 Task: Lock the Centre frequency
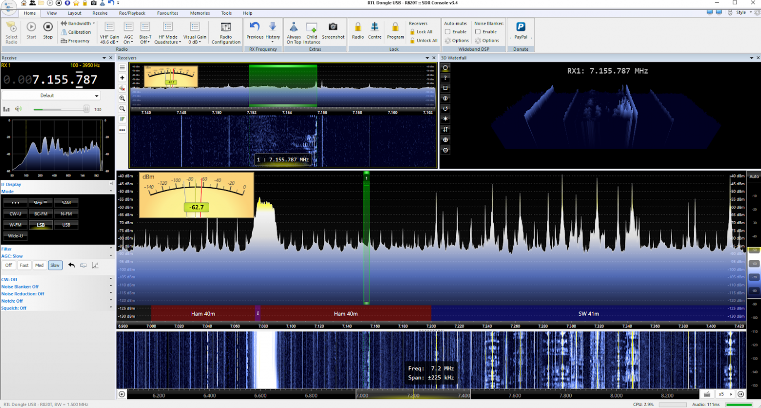375,27
